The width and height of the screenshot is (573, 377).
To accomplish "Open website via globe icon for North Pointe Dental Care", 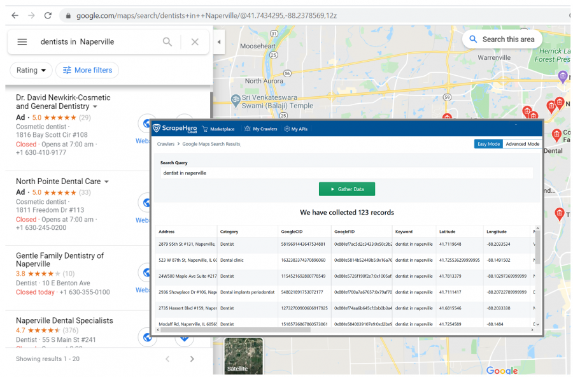I will 146,203.
